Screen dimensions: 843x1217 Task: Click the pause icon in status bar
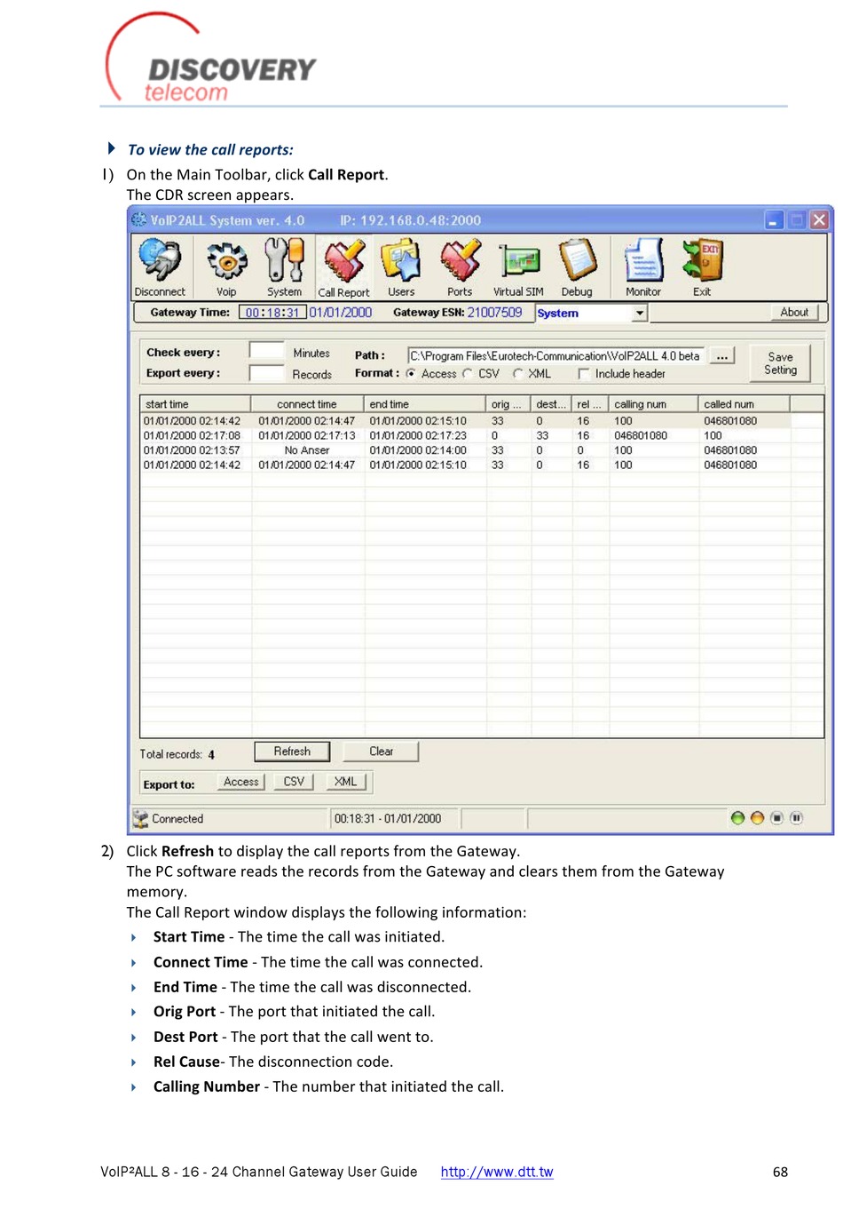pos(796,818)
